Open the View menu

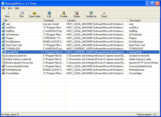click(10, 8)
